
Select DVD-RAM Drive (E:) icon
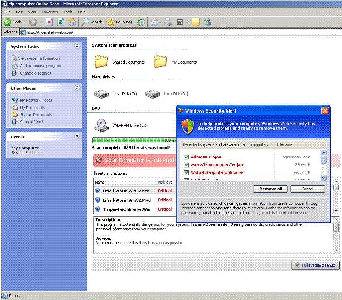pyautogui.click(x=101, y=125)
